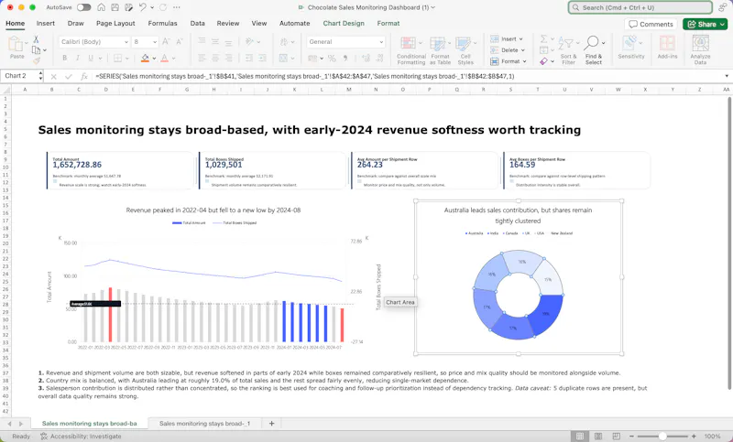The height and width of the screenshot is (442, 733).
Task: Open Conditional Formatting
Action: (410, 50)
